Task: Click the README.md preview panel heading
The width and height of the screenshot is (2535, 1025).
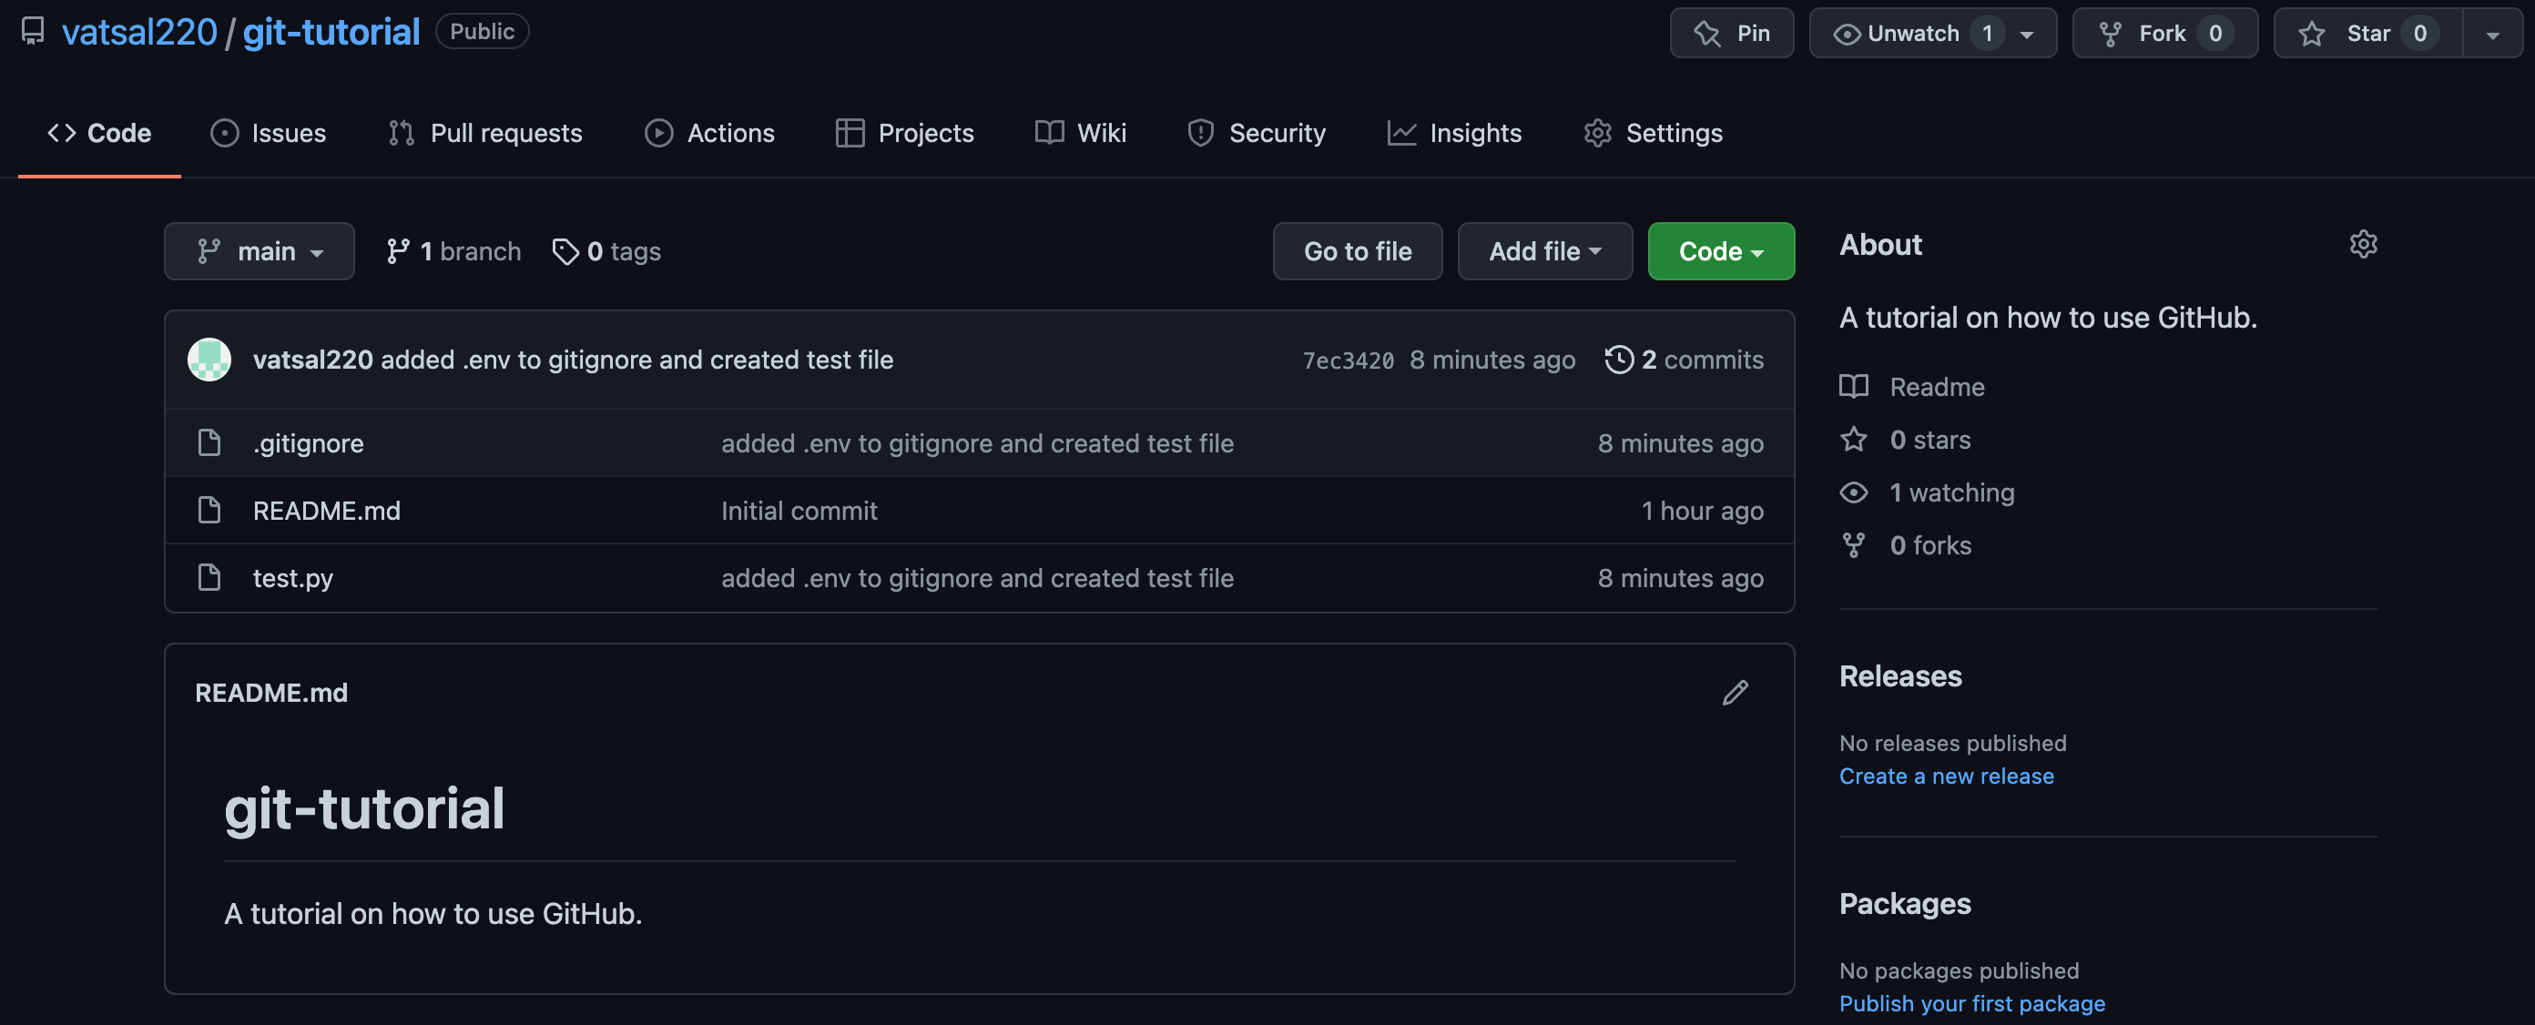Action: [x=270, y=693]
